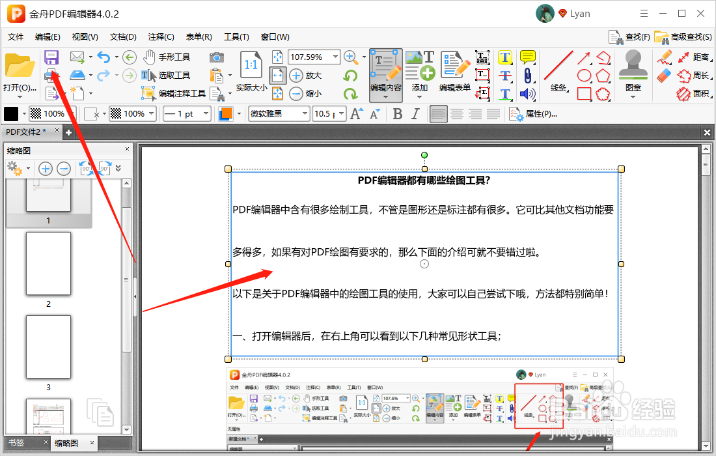Open the 视图(V) menu
The width and height of the screenshot is (716, 456).
click(x=85, y=37)
